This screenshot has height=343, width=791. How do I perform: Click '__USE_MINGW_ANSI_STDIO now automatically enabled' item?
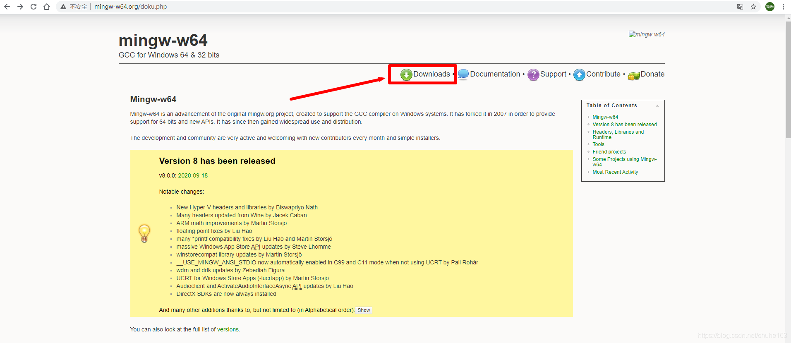click(x=327, y=262)
